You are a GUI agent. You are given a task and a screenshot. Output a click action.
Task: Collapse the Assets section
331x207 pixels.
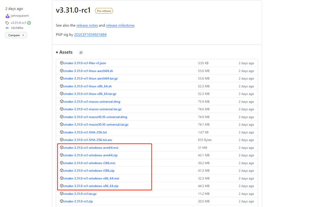(64, 52)
